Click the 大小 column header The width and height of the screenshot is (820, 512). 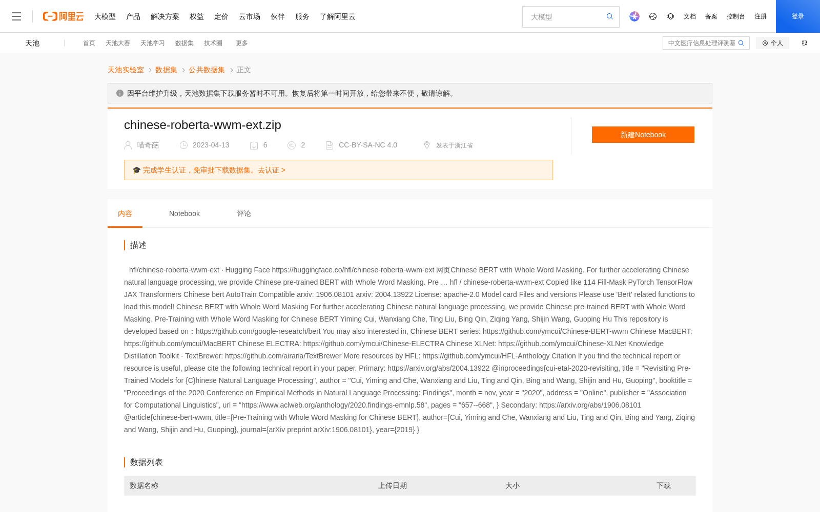512,485
